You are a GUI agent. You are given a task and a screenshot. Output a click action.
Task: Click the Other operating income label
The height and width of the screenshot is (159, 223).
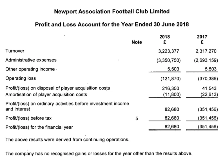point(30,69)
